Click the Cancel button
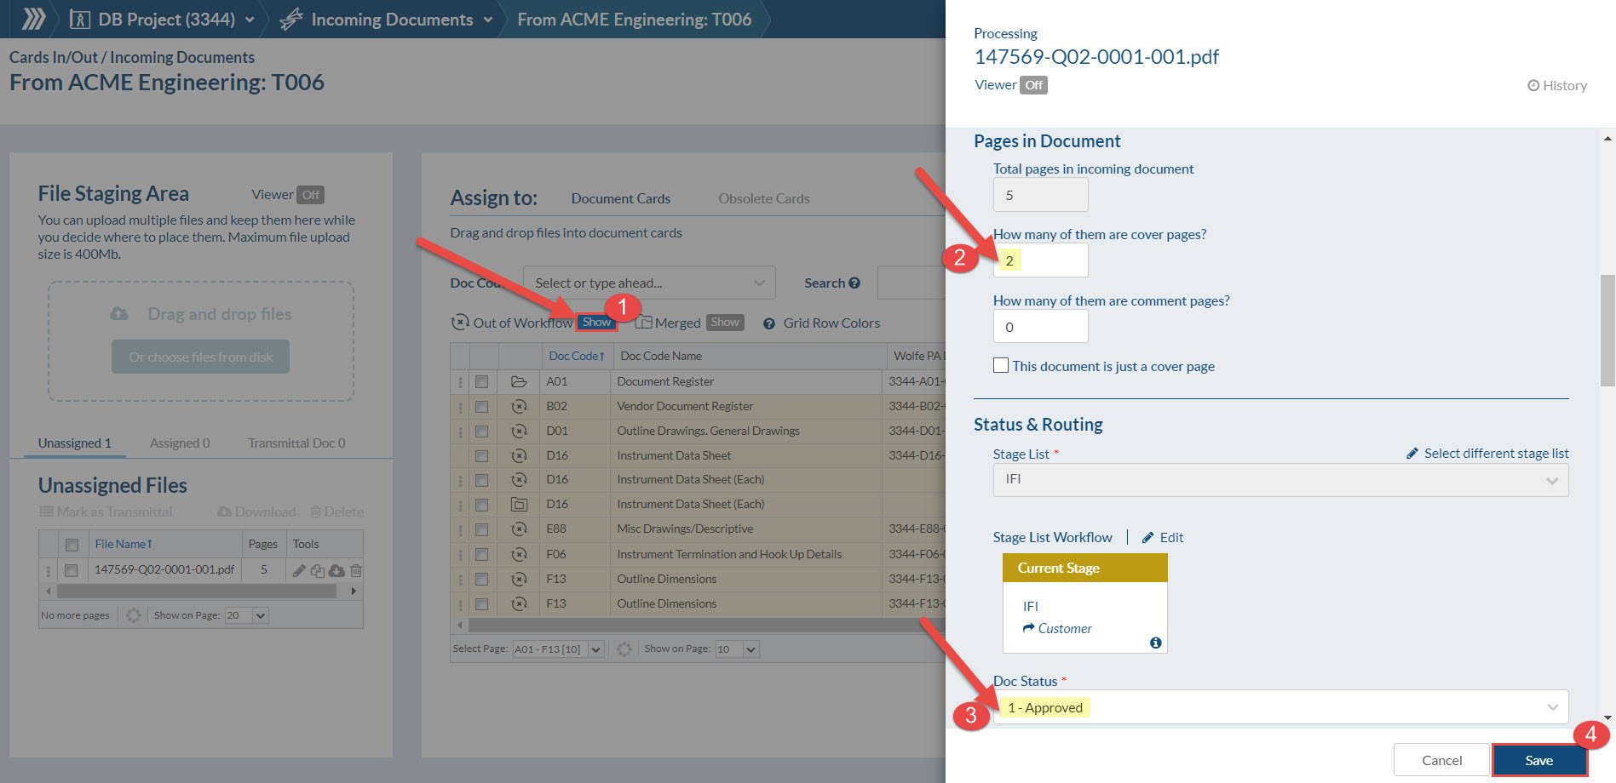This screenshot has height=783, width=1616. (x=1441, y=760)
